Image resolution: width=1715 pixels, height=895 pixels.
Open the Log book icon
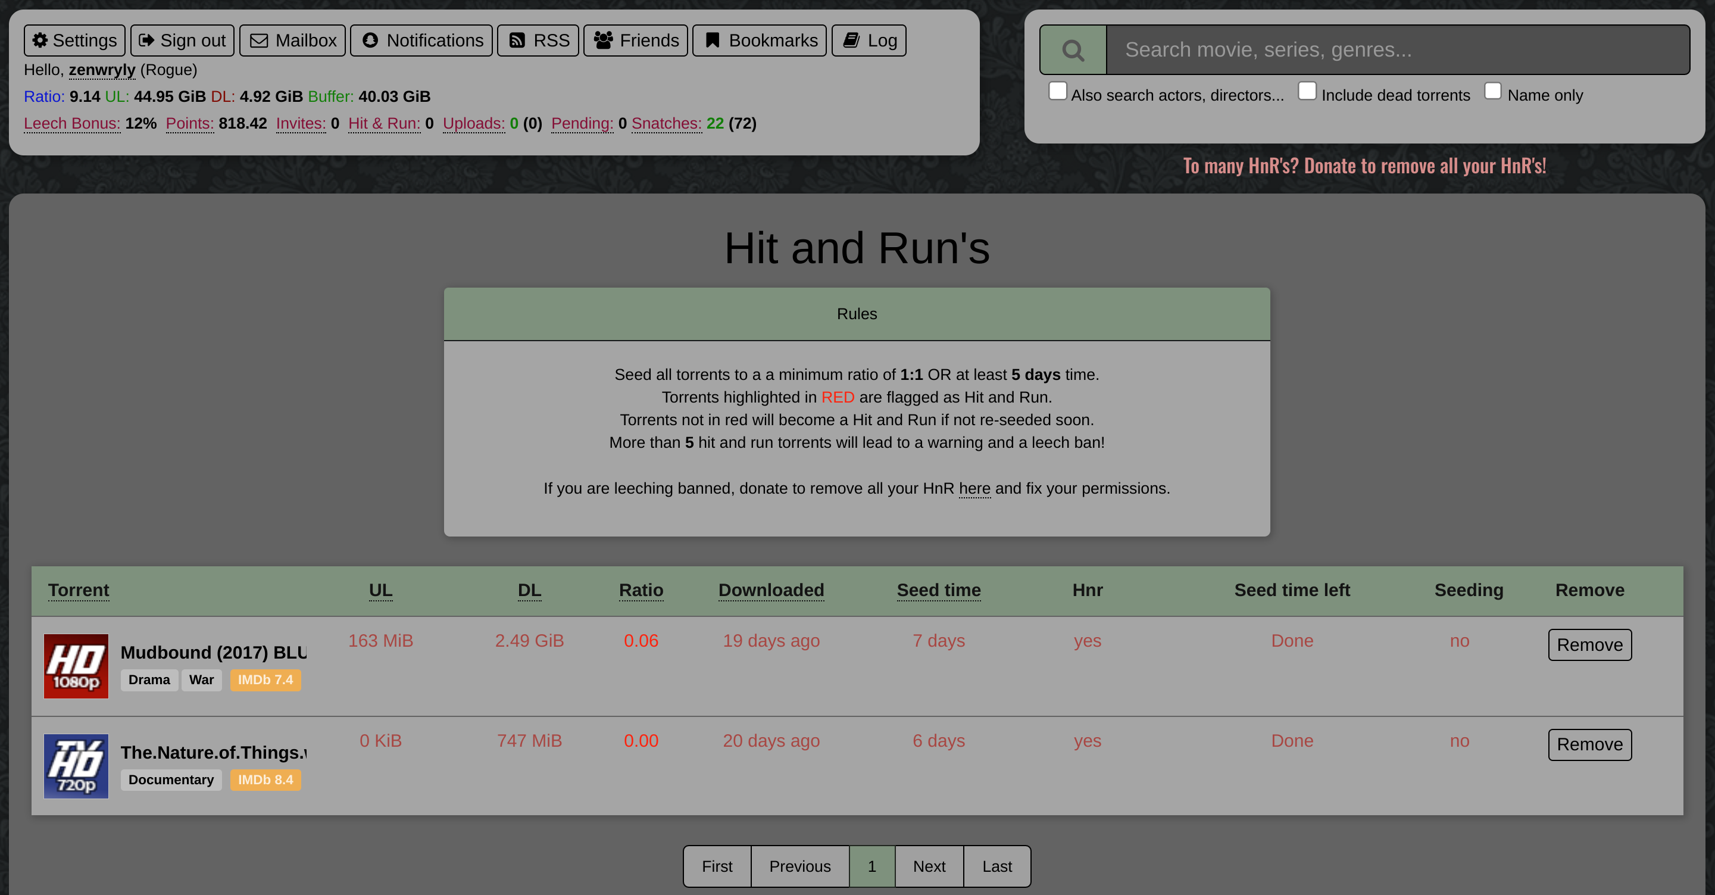pos(851,40)
